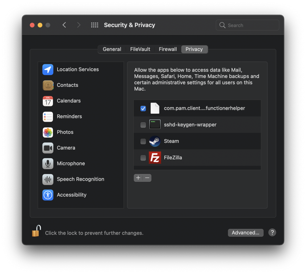Viewport: 306px width, 274px height.
Task: Go back with the left chevron
Action: 64,25
